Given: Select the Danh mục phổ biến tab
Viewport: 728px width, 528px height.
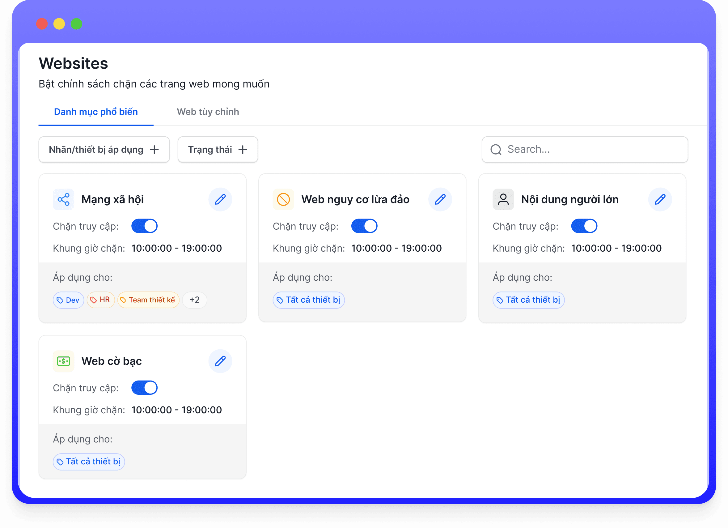Looking at the screenshot, I should pos(95,112).
